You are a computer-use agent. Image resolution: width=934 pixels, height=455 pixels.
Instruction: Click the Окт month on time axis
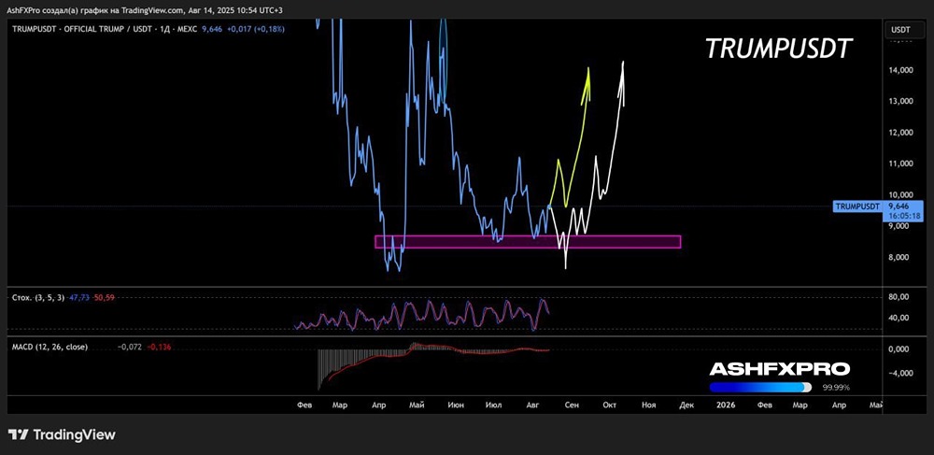pyautogui.click(x=609, y=405)
